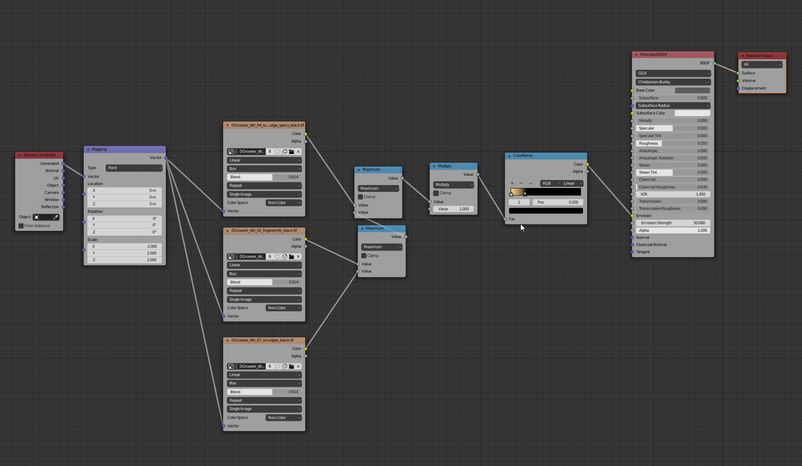Unlink image with X in smudges node
The image size is (802, 466).
tap(298, 366)
